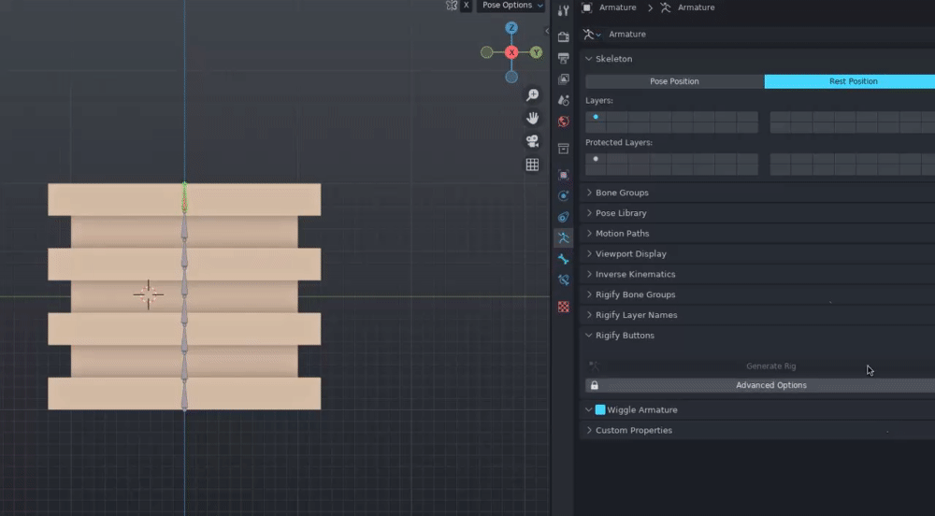The image size is (935, 516).
Task: Open the Object properties tab
Action: click(564, 175)
